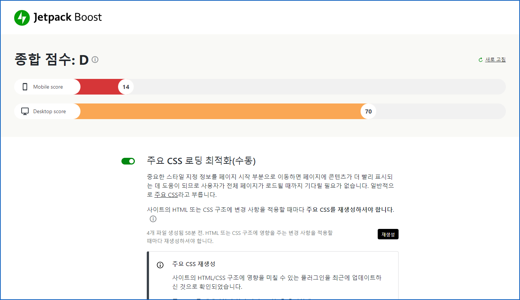Click the 주요 CSS 재생성 notice heading
Image resolution: width=520 pixels, height=300 pixels.
(x=194, y=264)
